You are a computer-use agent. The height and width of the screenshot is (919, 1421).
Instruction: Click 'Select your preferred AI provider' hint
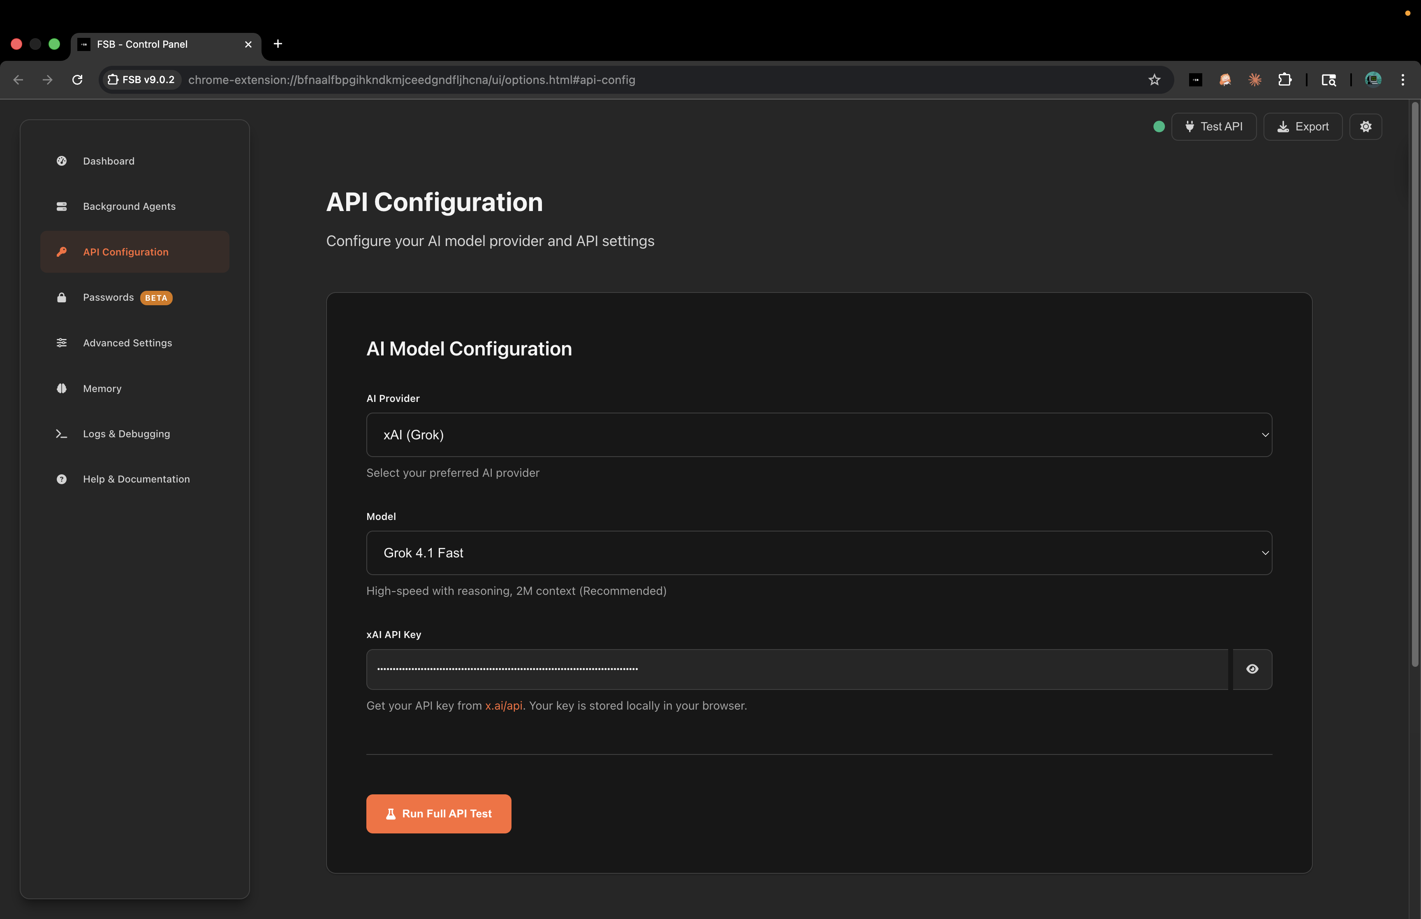453,473
